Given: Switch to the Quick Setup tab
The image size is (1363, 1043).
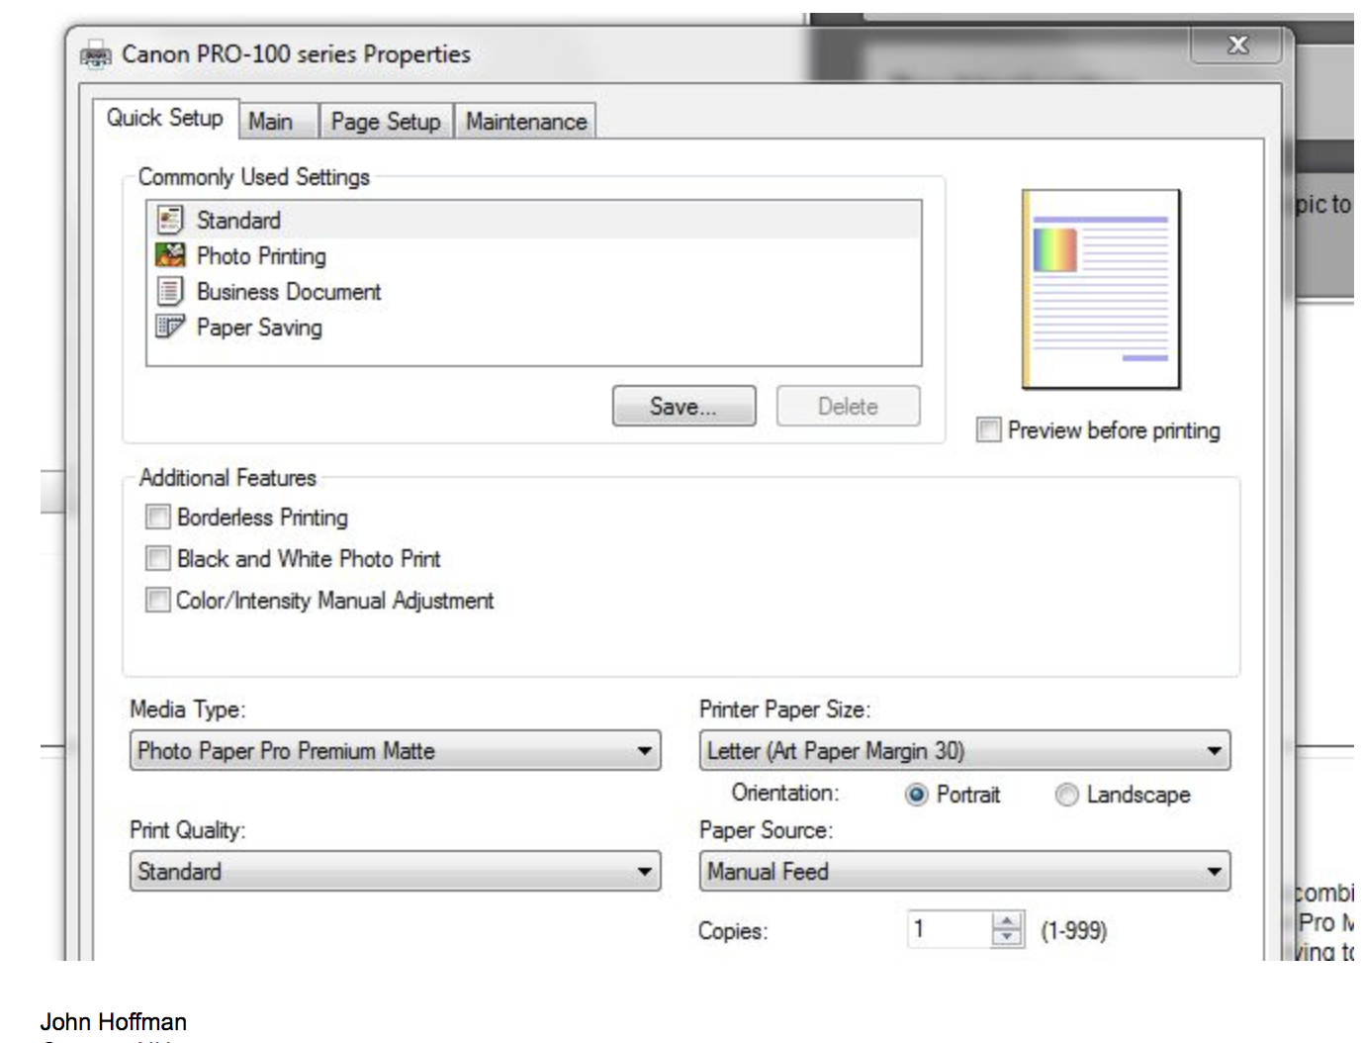Looking at the screenshot, I should (165, 118).
